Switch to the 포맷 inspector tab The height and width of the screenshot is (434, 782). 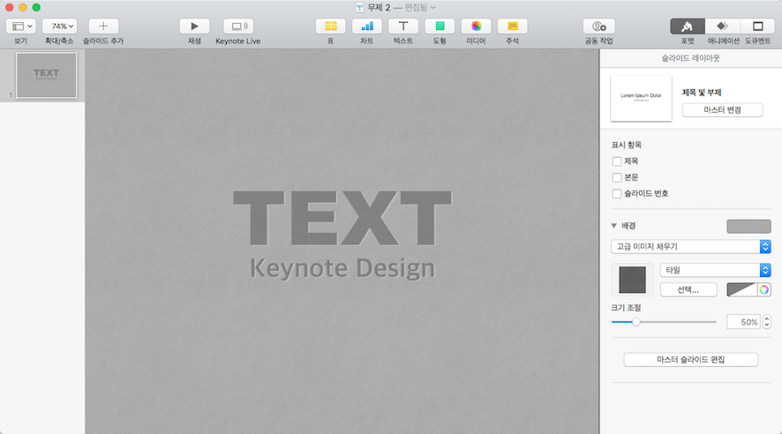[x=688, y=26]
